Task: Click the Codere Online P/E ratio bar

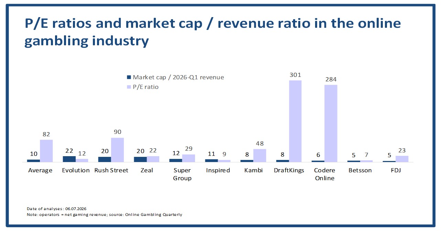Action: point(331,124)
